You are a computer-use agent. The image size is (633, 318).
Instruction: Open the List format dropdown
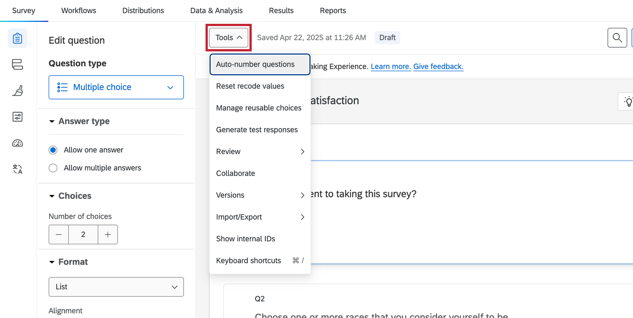click(x=116, y=287)
